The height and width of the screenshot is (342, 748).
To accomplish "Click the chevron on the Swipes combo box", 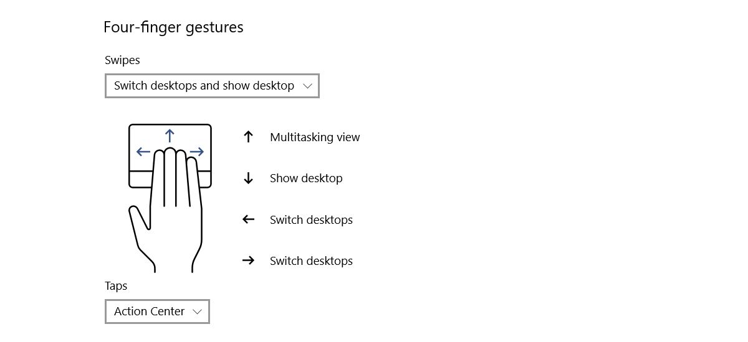I will (307, 86).
